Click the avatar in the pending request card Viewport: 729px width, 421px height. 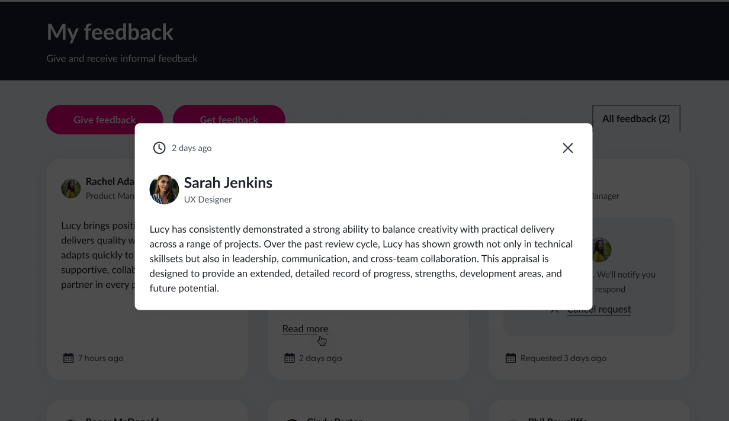pos(601,250)
